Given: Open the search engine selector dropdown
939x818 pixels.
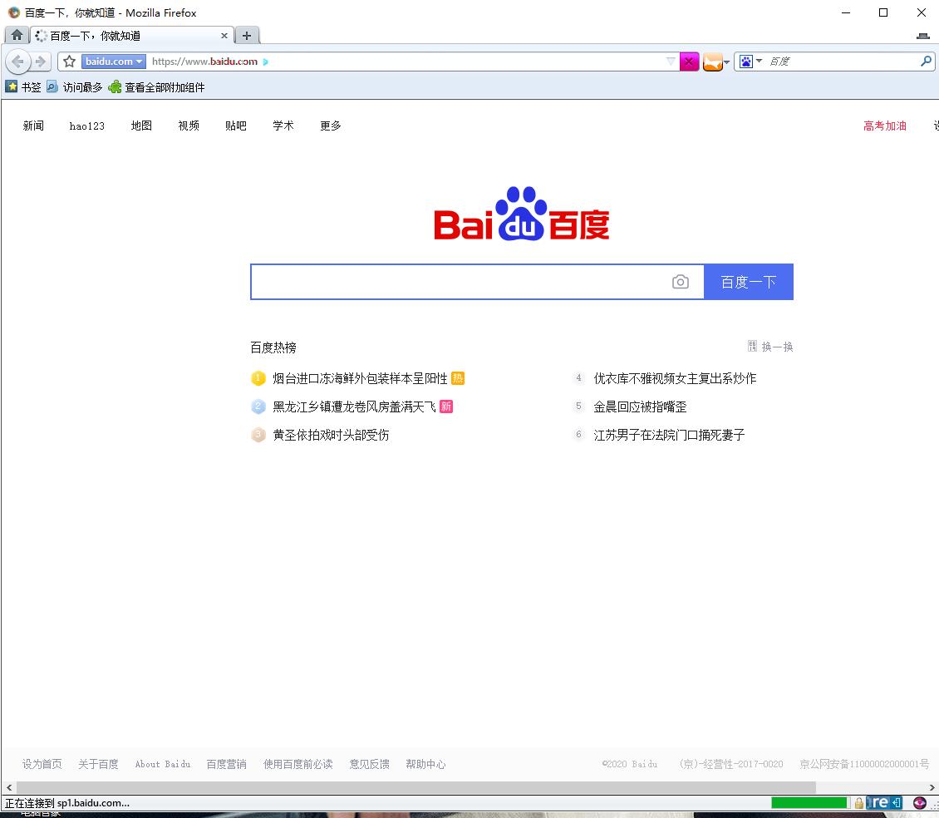Looking at the screenshot, I should coord(760,61).
